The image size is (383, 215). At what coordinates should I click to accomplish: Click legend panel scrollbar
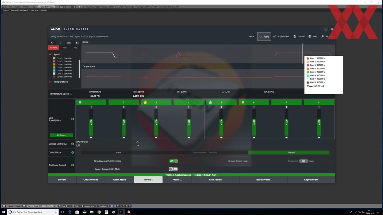[79, 69]
